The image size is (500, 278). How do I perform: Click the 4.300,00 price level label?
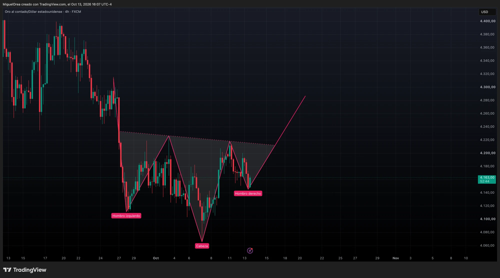pyautogui.click(x=487, y=87)
